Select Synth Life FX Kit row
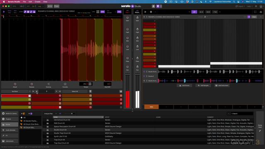Screen dimensions: 265x149 coord(148,136)
